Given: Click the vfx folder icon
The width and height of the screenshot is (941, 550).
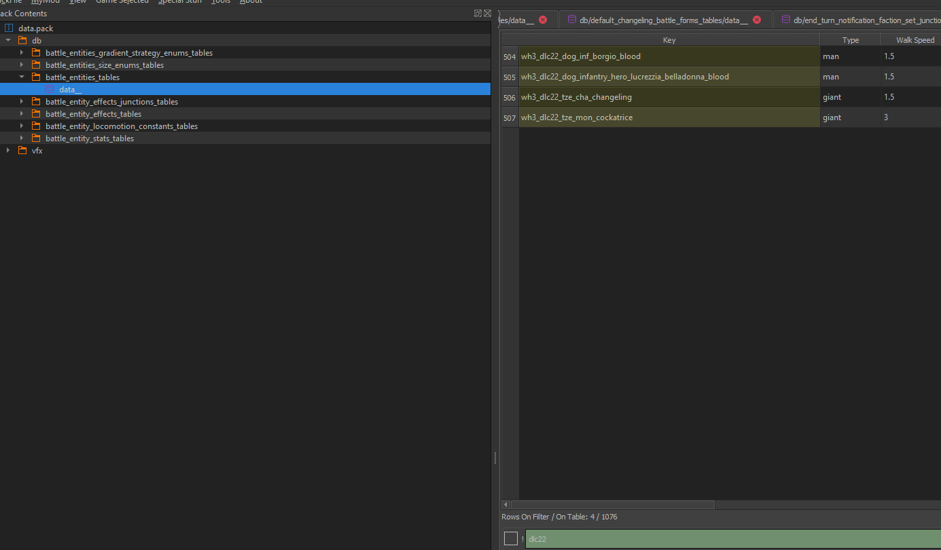Looking at the screenshot, I should (x=22, y=151).
